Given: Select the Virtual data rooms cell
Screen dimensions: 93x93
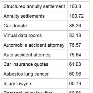Looking at the screenshot, I should (x=34, y=35).
